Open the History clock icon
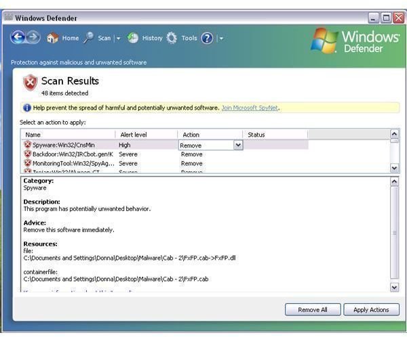 pyautogui.click(x=133, y=38)
